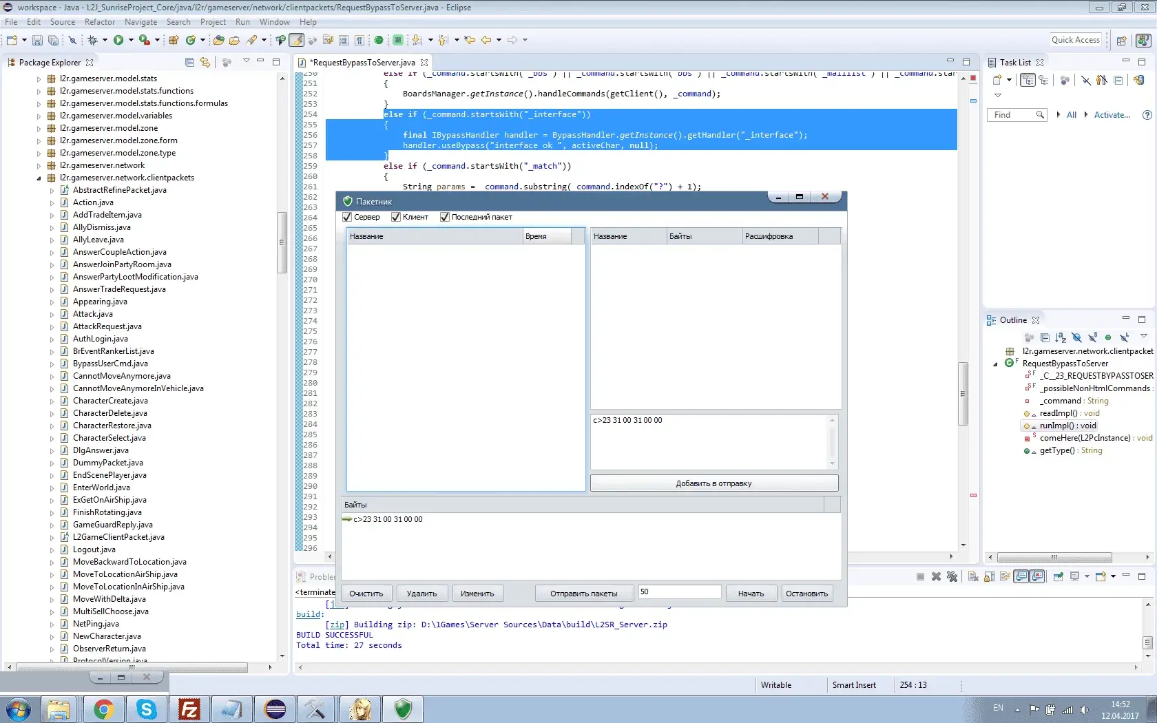
Task: Open Chrome from the Windows taskbar
Action: coord(103,709)
